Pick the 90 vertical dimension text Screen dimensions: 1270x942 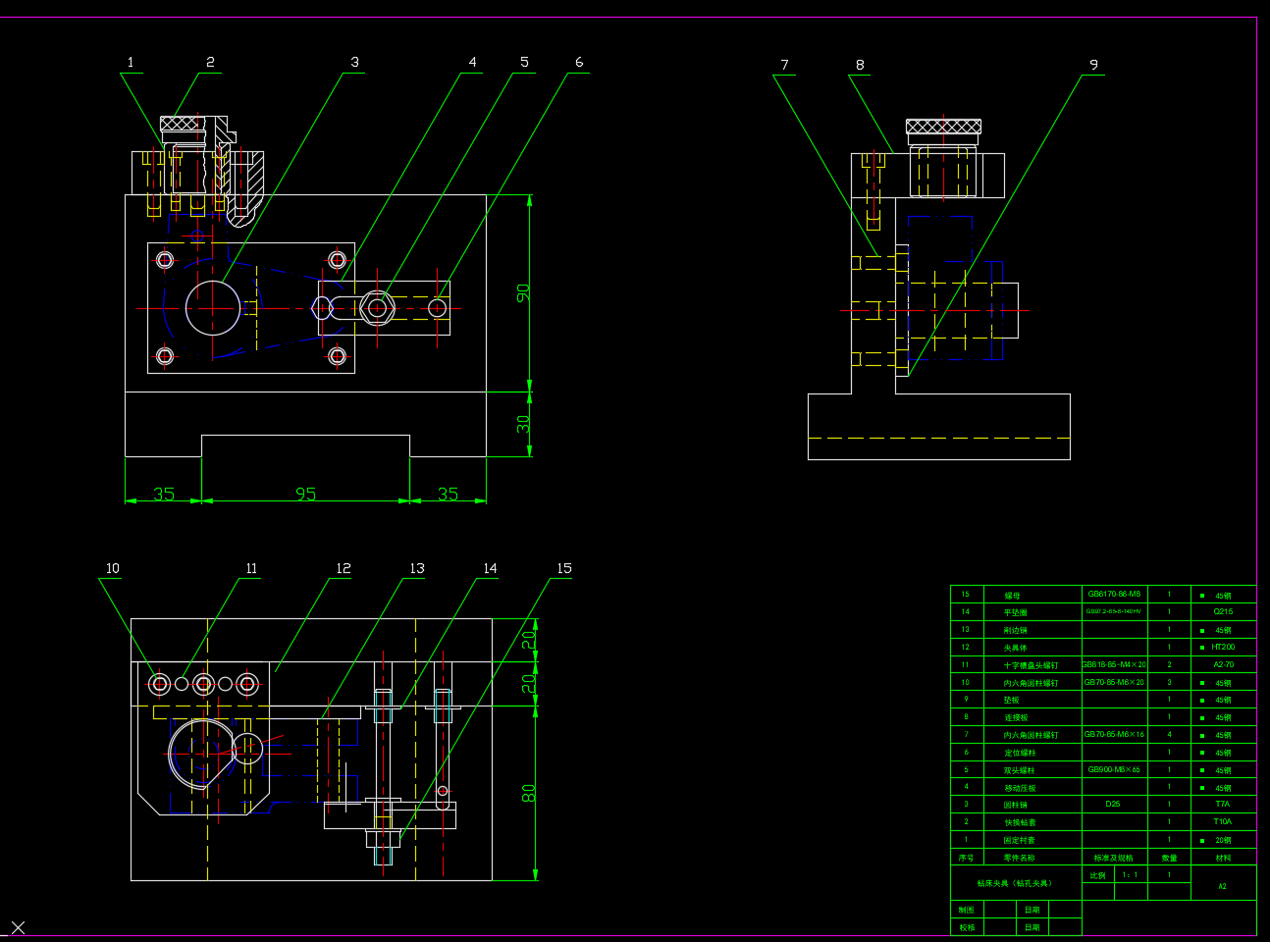click(523, 292)
